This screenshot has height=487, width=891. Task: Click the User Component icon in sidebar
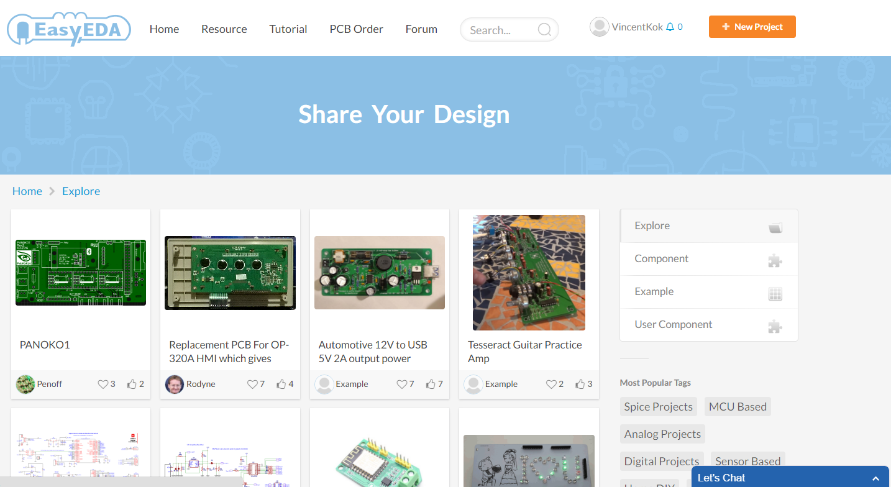tap(775, 326)
